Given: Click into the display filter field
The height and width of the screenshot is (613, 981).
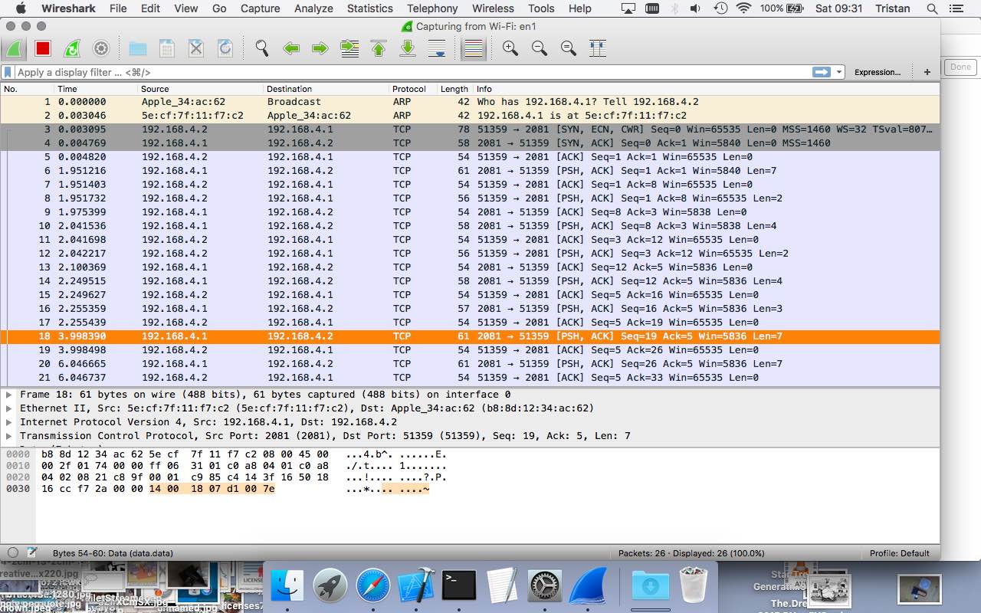Looking at the screenshot, I should click(x=412, y=72).
